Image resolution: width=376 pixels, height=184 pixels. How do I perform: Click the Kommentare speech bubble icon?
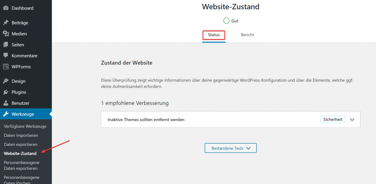6,56
